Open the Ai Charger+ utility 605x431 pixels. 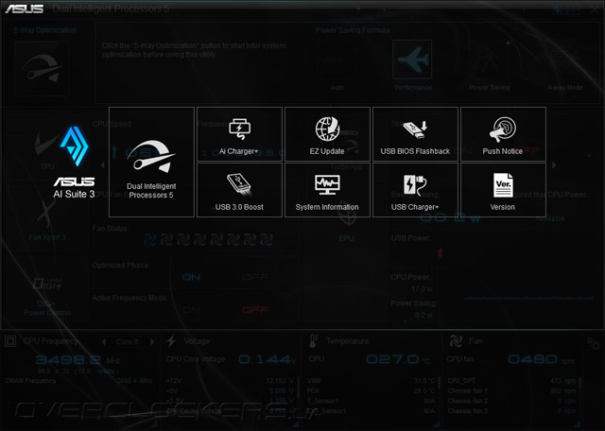(239, 134)
